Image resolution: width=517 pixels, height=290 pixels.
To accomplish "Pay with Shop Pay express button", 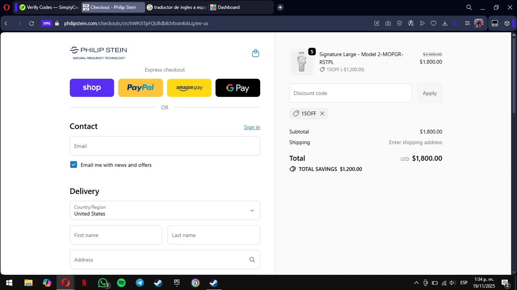I will (x=92, y=88).
